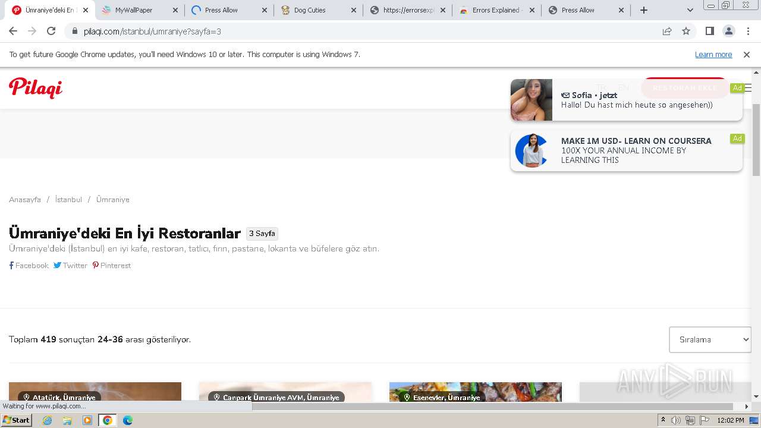
Task: Click the Chrome taskbar icon
Action: pos(108,420)
